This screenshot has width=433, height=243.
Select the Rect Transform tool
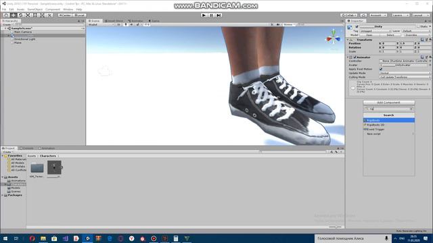click(x=35, y=15)
